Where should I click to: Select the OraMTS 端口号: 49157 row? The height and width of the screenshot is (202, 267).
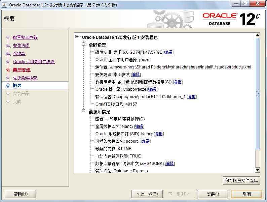[116, 104]
